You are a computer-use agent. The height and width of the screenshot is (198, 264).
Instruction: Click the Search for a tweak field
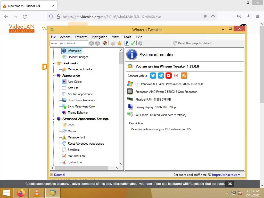69,43
